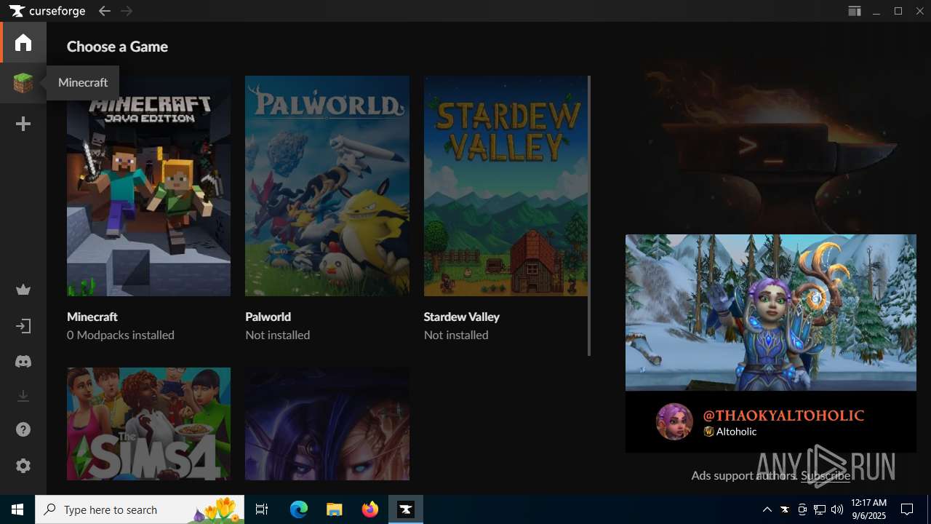Image resolution: width=931 pixels, height=524 pixels.
Task: Open the network tray icon
Action: pyautogui.click(x=820, y=509)
